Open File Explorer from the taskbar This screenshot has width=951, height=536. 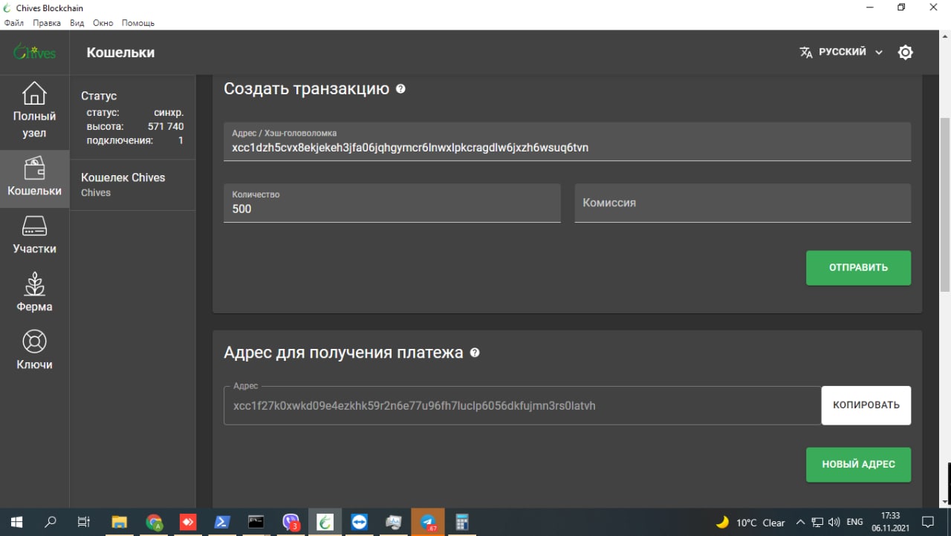(x=120, y=522)
